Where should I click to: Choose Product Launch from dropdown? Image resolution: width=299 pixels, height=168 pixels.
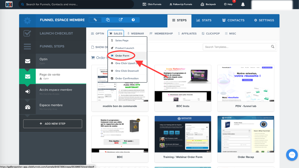pos(127,48)
